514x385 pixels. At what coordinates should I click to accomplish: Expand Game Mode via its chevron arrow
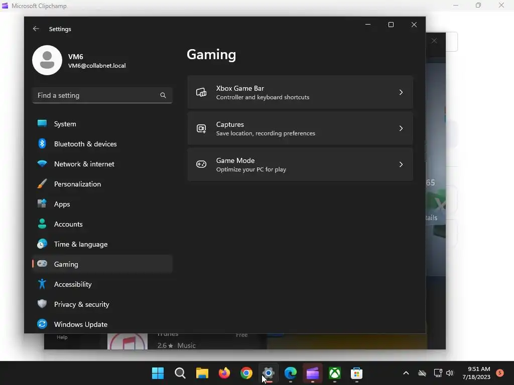401,164
